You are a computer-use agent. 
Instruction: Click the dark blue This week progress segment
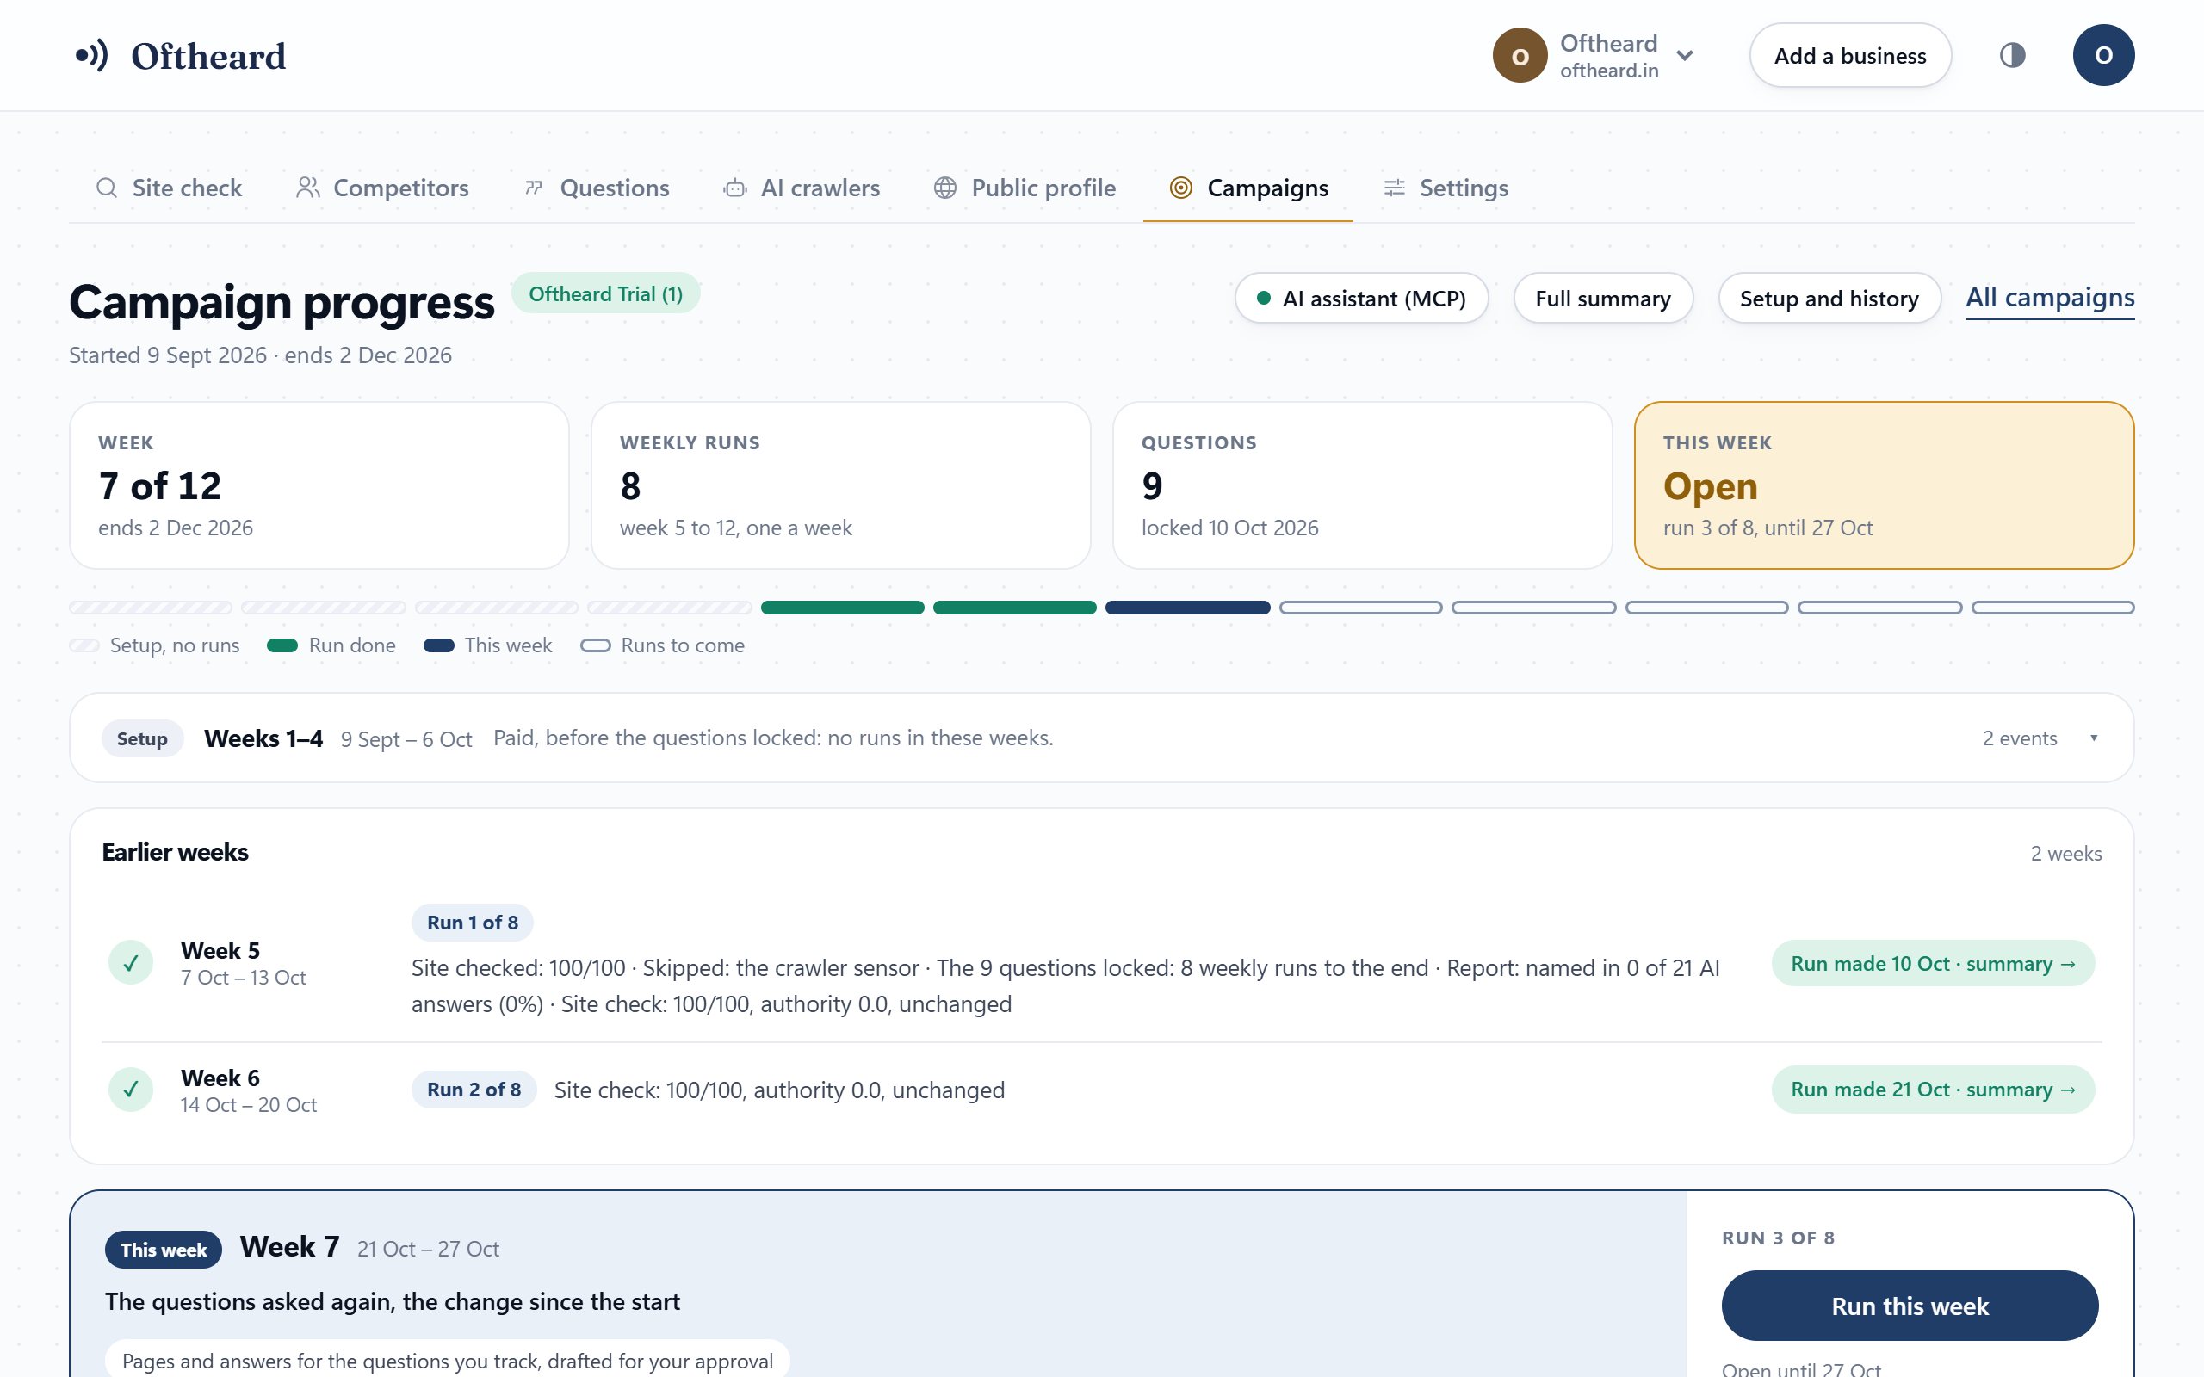click(1187, 608)
